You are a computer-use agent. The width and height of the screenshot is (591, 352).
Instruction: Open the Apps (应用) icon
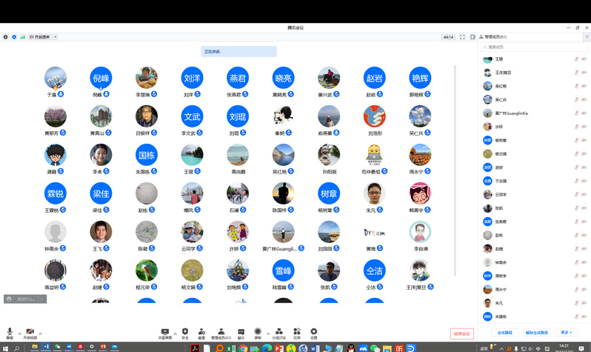pos(297,331)
